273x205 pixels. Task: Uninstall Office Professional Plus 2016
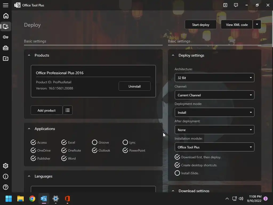(x=135, y=86)
